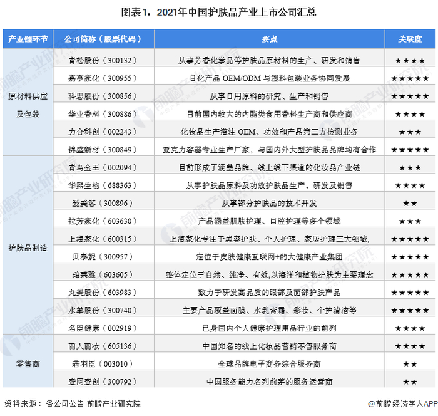Select the 要点 column header
The width and height of the screenshot is (438, 416).
coord(269,39)
